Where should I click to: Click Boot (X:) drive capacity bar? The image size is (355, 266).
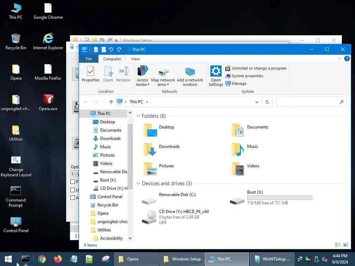point(279,198)
